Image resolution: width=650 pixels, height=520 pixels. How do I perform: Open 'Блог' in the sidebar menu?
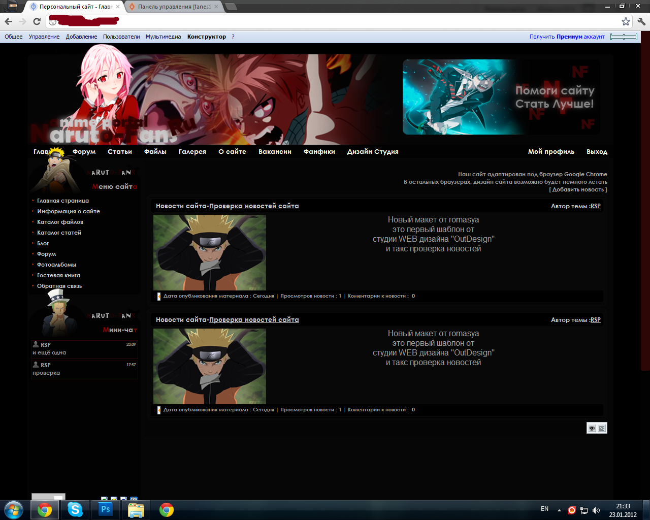coord(43,243)
